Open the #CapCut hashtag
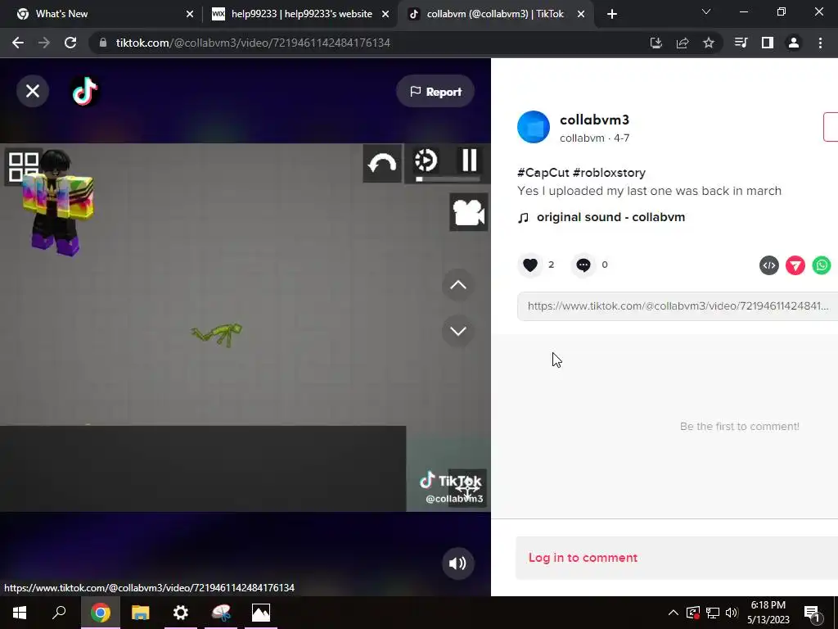The height and width of the screenshot is (629, 838). coord(543,173)
